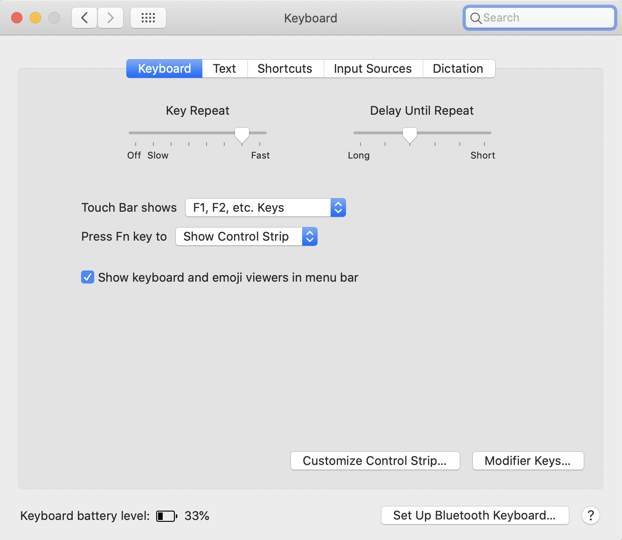Click the yellow minimize window button

pos(35,18)
